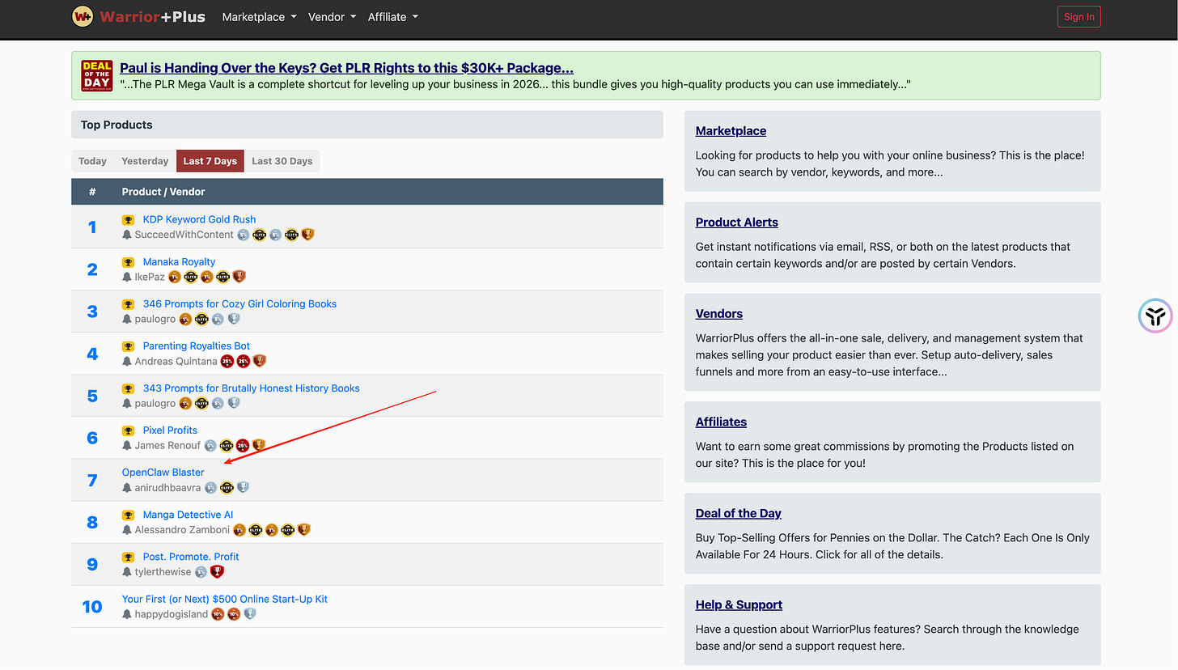Switch to the Yesterday tab
The image size is (1178, 670).
pyautogui.click(x=145, y=161)
